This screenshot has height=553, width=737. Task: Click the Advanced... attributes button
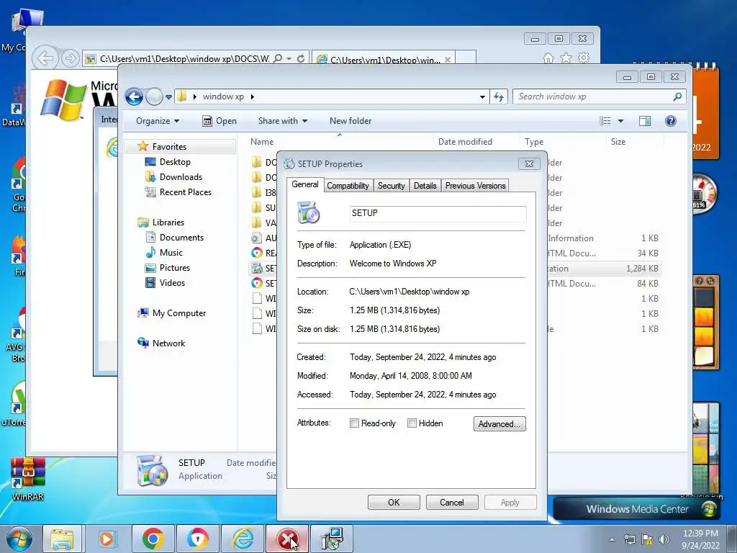(499, 423)
